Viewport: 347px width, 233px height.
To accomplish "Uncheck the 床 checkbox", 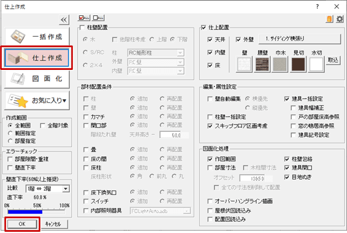I will pos(210,65).
